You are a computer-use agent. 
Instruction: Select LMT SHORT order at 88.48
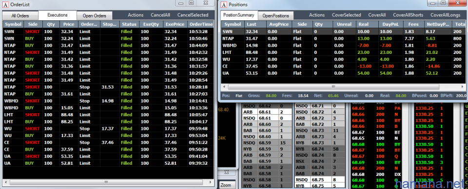point(108,115)
